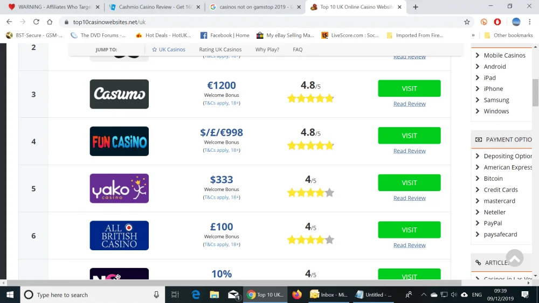Jump to FAQ section

coord(298,50)
